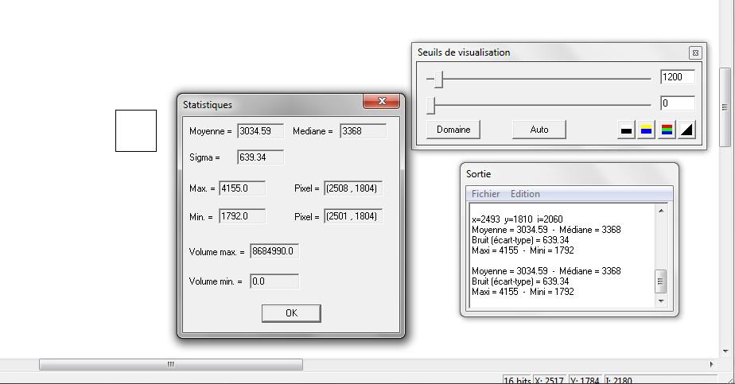Click the Sortie vertical scrollbar thumb
The height and width of the screenshot is (384, 735).
tap(660, 281)
